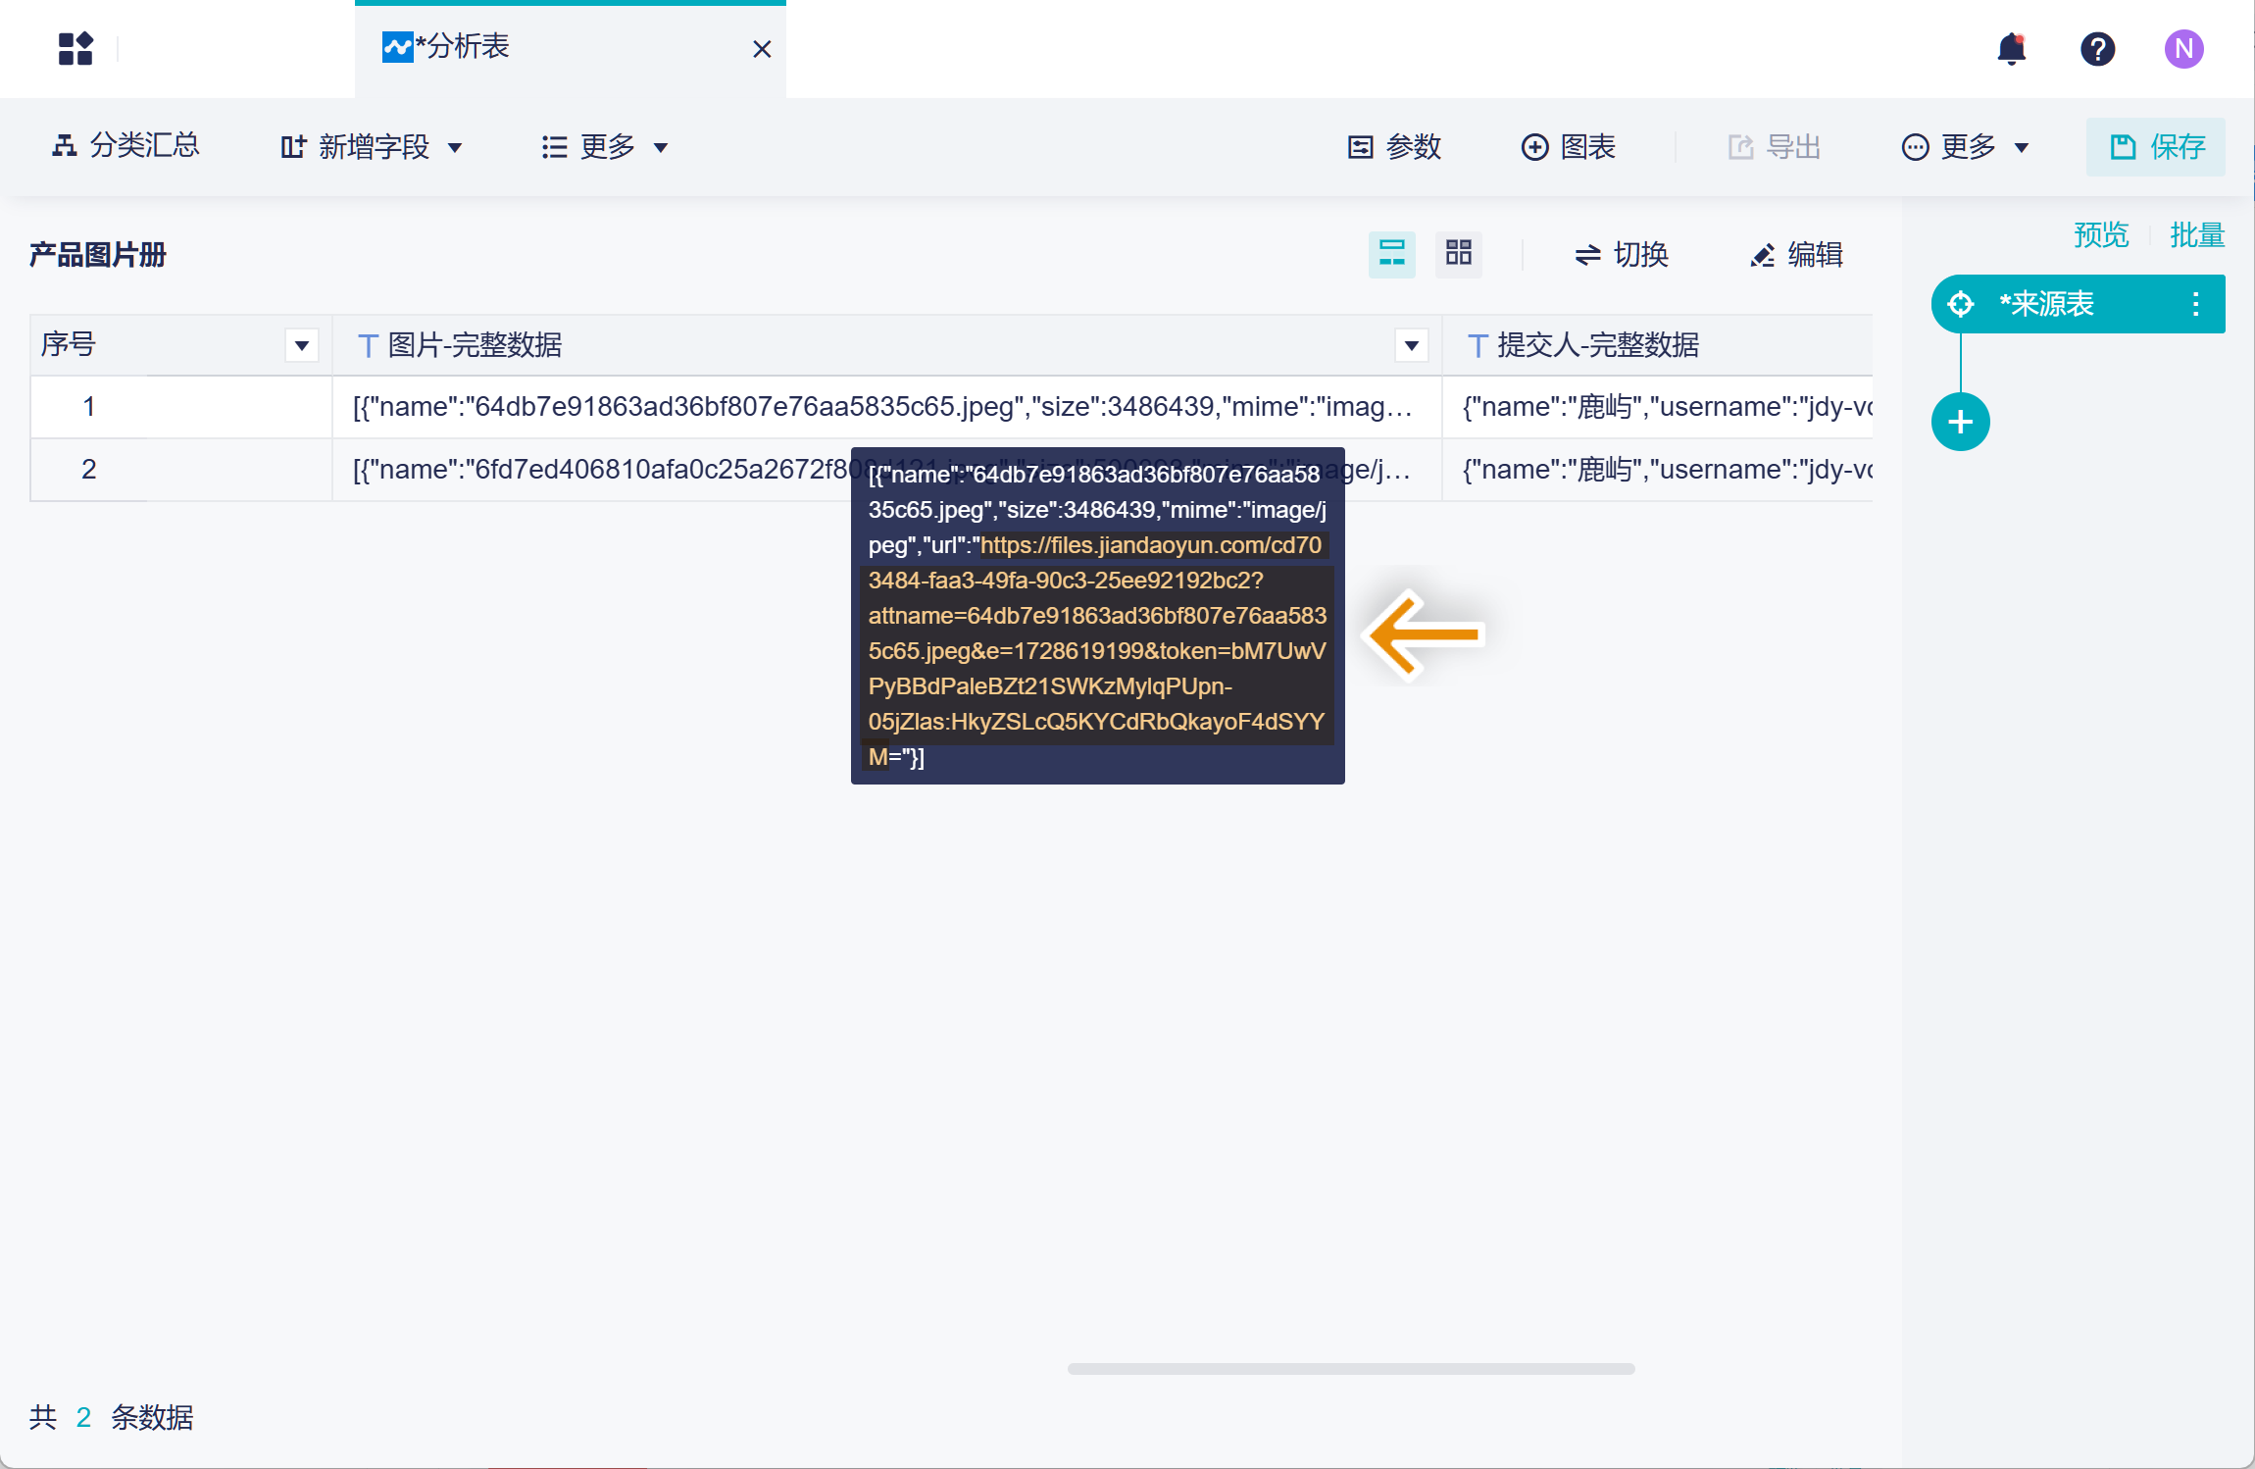Switch to grid card view

(1458, 254)
